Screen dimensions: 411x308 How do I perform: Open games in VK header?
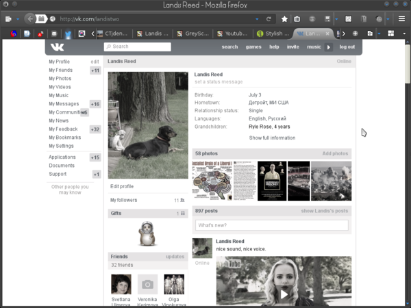(253, 47)
